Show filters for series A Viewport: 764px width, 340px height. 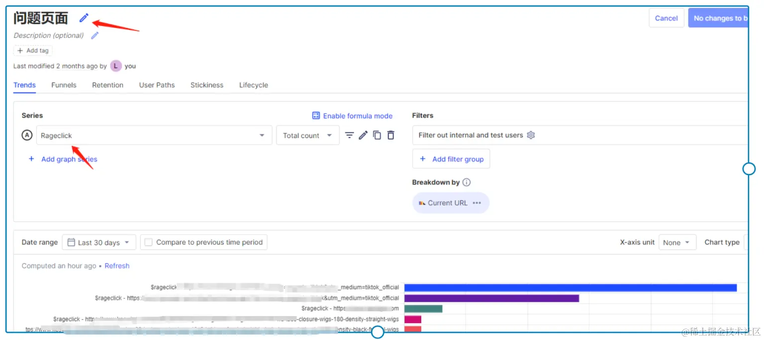tap(350, 135)
